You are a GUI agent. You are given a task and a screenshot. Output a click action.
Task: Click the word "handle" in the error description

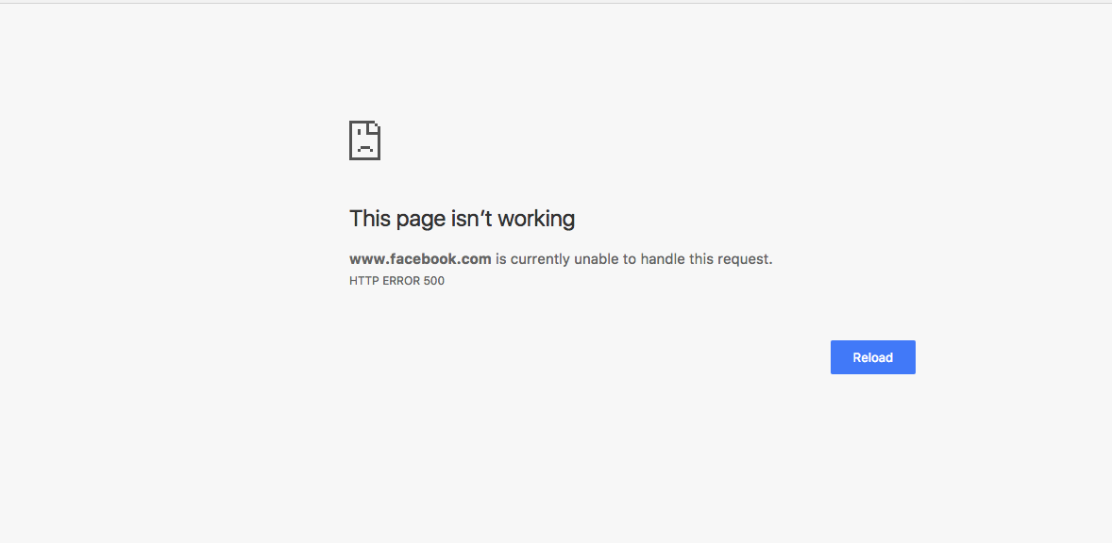coord(662,259)
